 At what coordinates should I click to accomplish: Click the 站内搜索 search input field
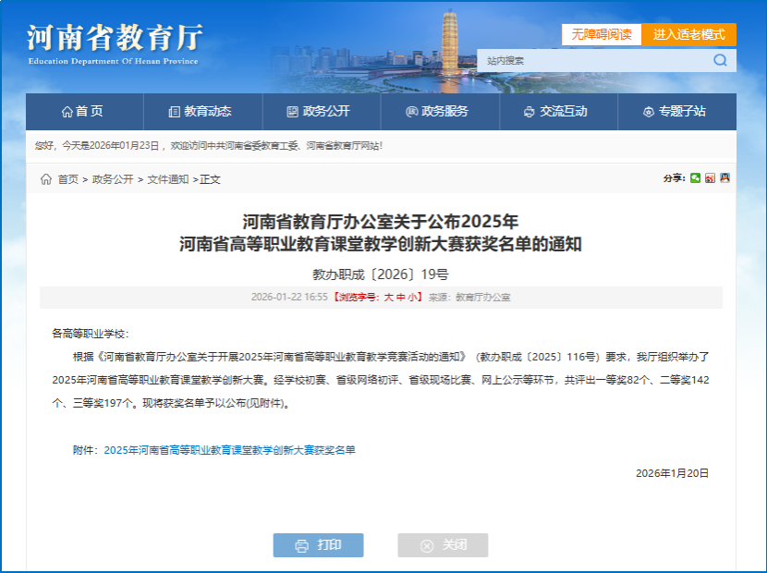[591, 60]
